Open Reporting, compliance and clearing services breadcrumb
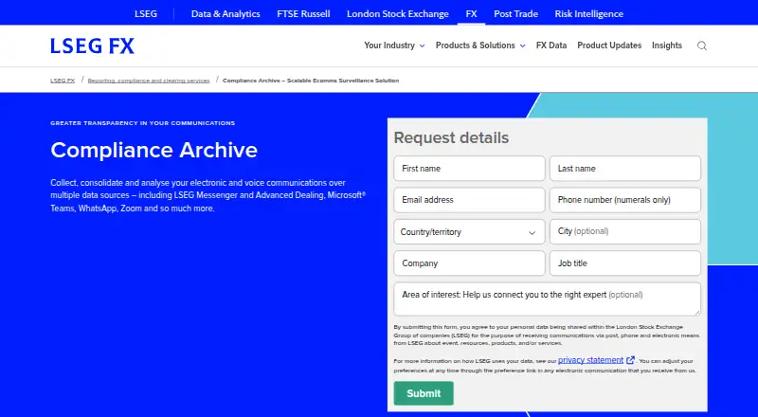This screenshot has width=758, height=417. point(149,81)
